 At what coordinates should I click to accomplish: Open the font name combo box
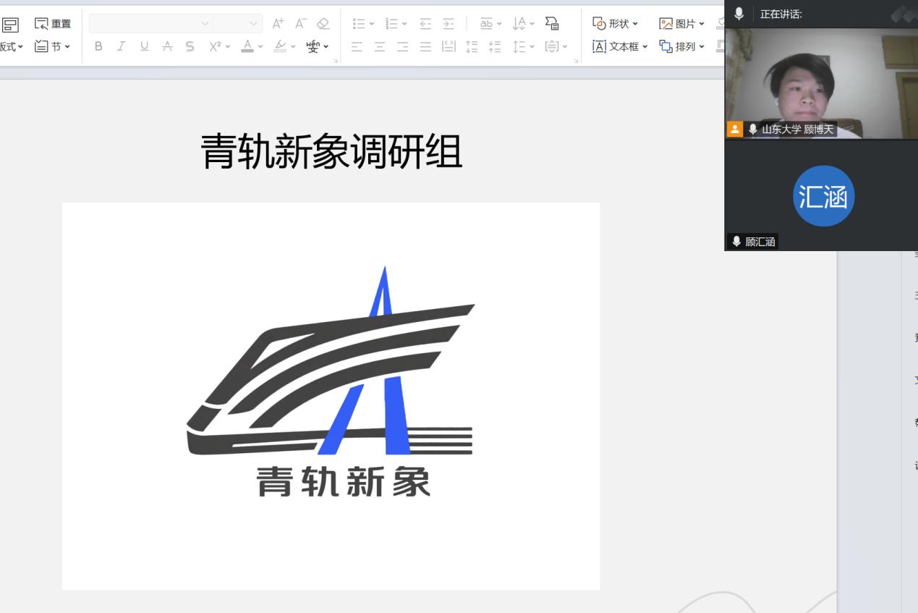pyautogui.click(x=150, y=24)
